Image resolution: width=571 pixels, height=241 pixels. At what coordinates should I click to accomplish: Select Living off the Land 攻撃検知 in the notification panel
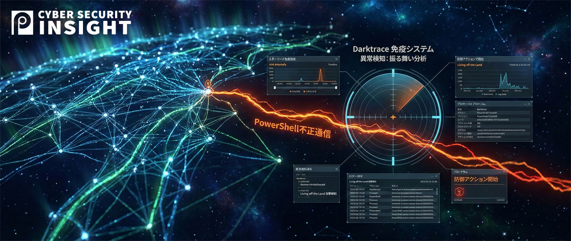[x=318, y=194]
